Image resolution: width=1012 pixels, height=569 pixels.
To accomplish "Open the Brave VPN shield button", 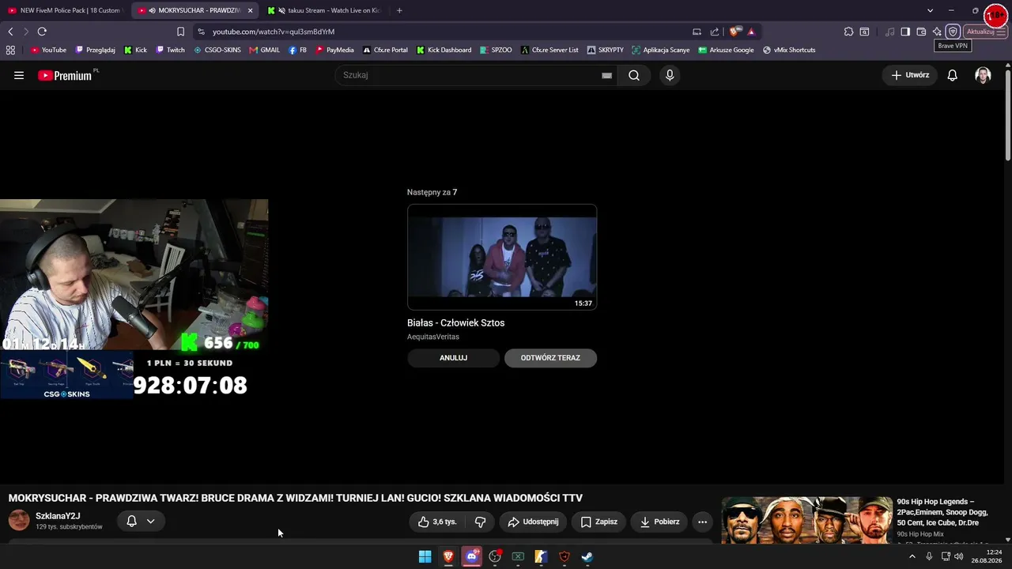I will (953, 32).
